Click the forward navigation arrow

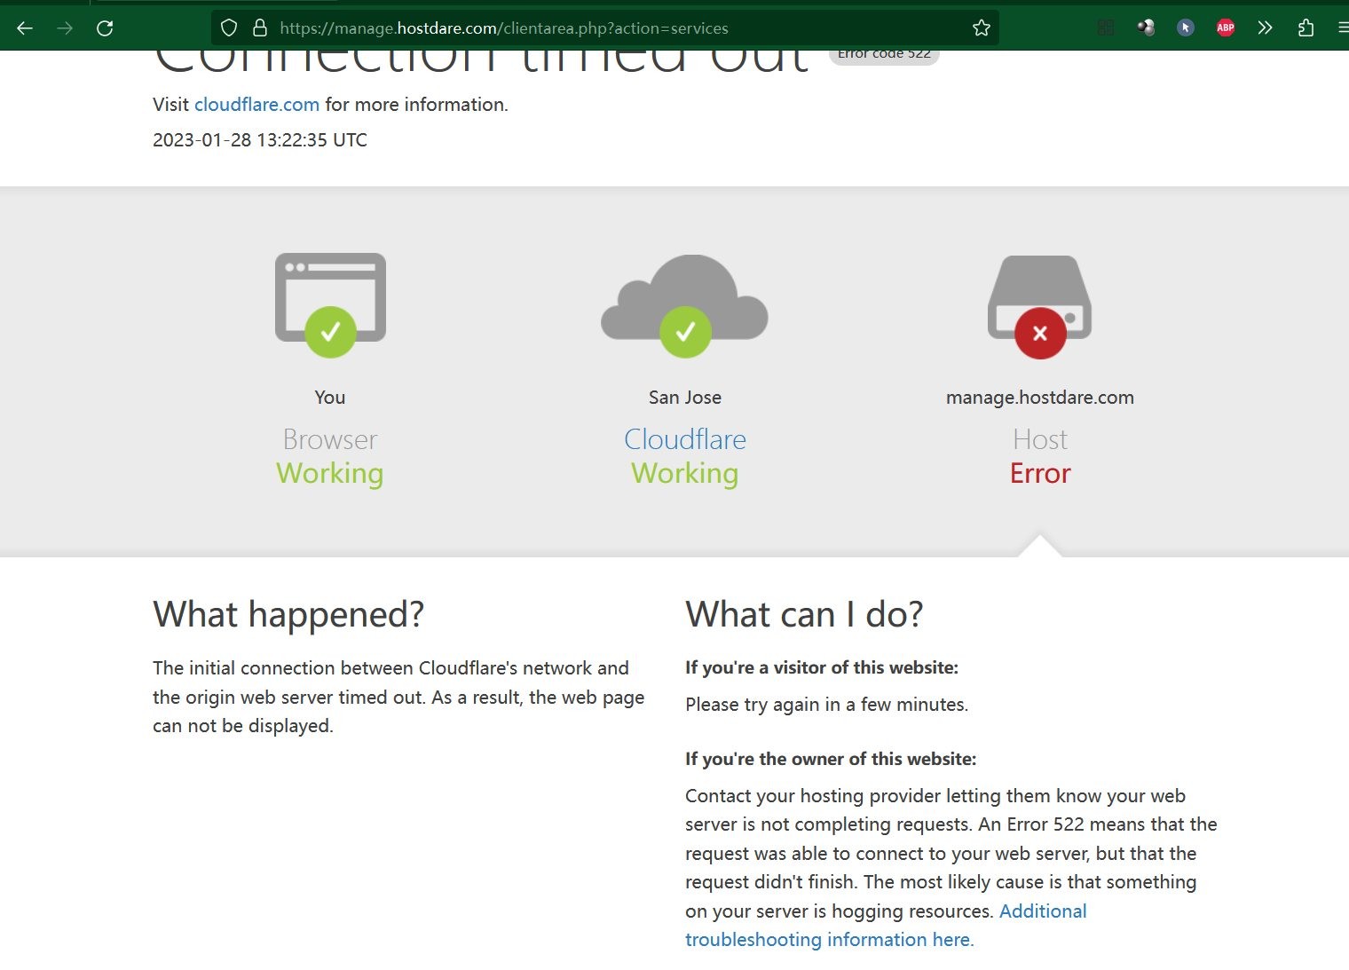(x=65, y=28)
